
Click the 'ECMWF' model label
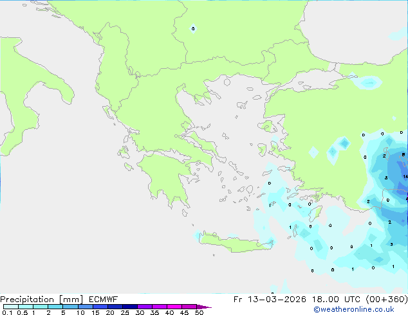click(x=104, y=300)
